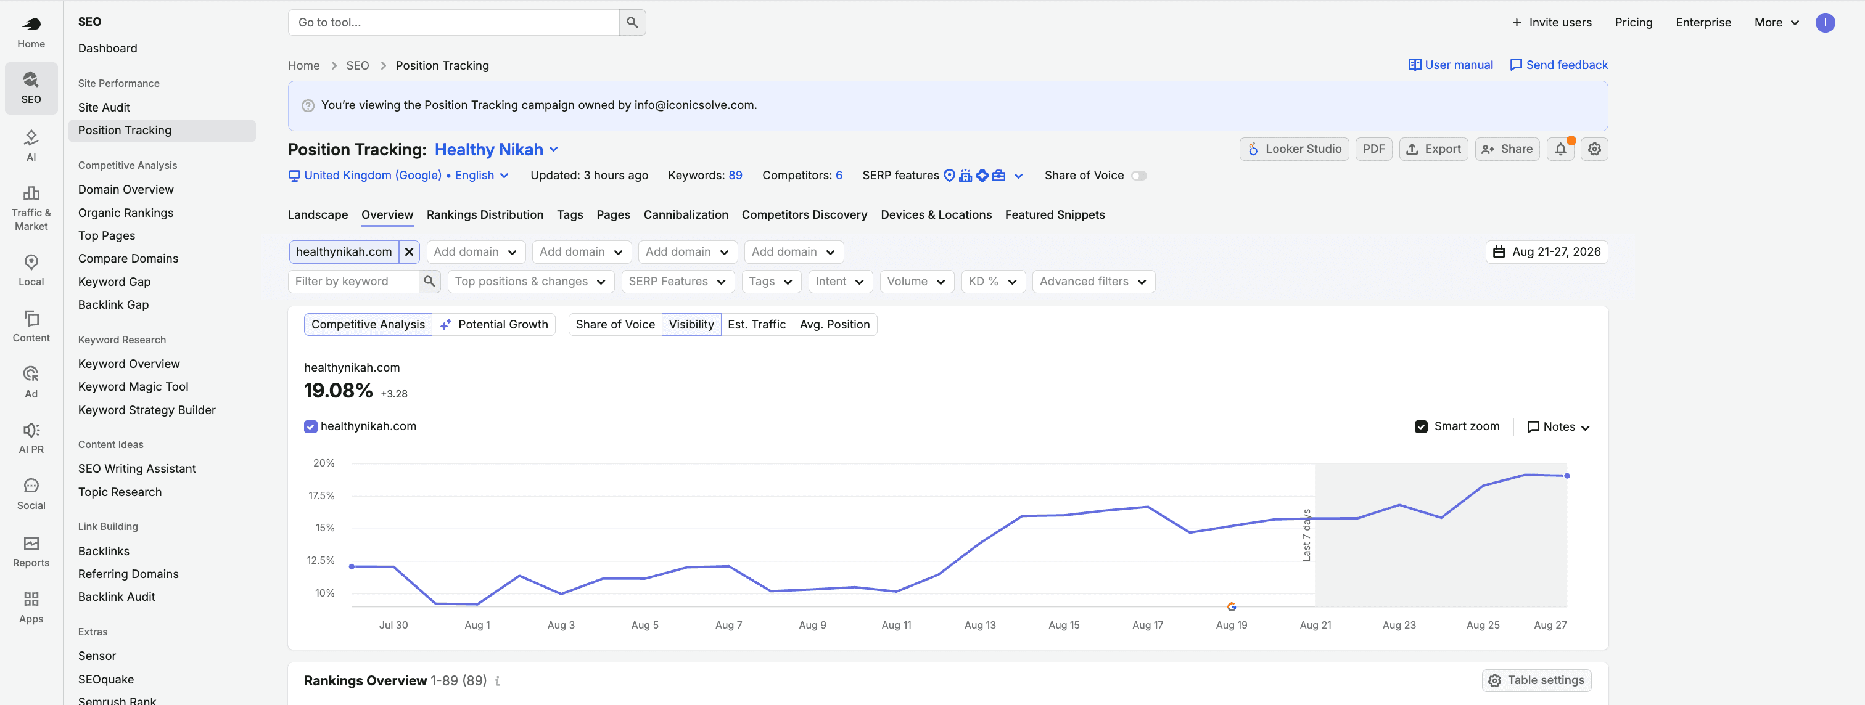Switch to Competitive Analysis view
Screen dimensions: 1865x705
[368, 325]
